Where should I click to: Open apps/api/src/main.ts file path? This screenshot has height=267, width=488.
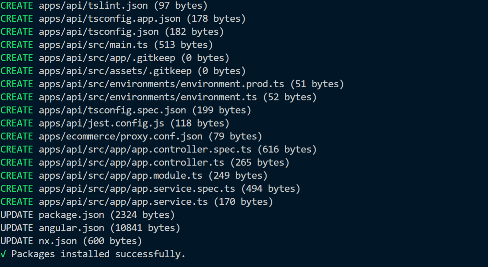[x=93, y=45]
